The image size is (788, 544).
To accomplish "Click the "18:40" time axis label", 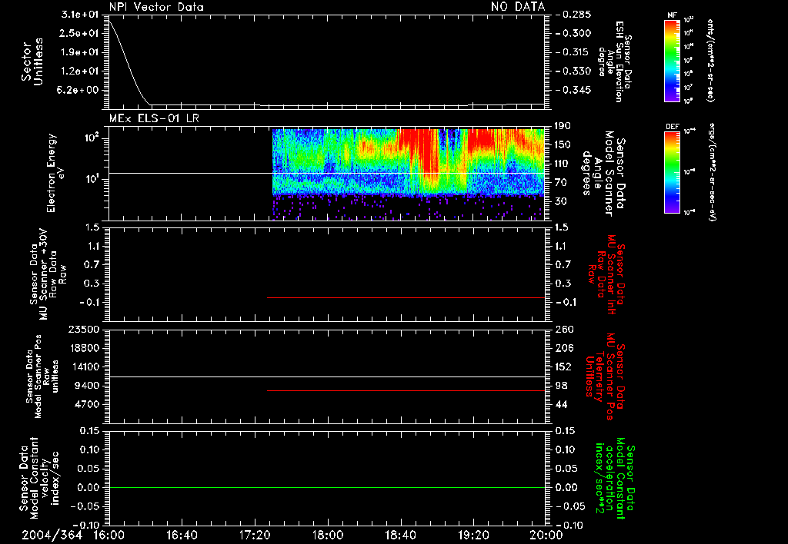I will tap(400, 535).
